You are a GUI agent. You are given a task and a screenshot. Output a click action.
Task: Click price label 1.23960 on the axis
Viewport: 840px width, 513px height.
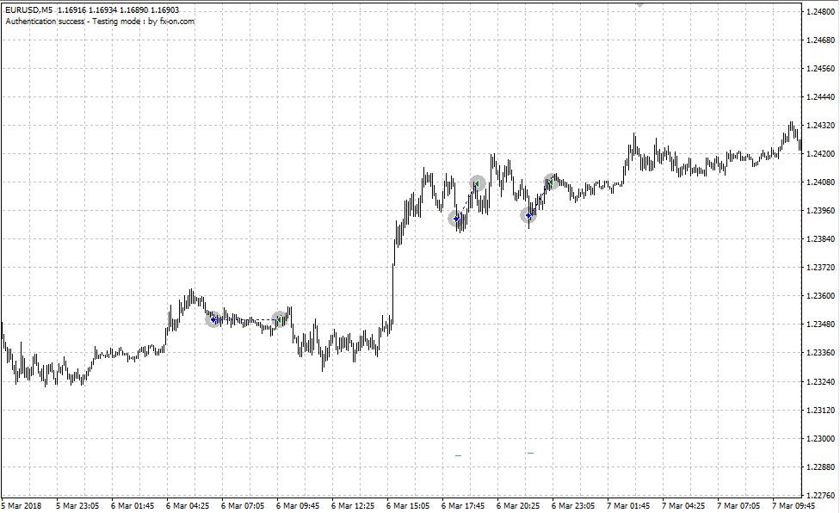point(820,210)
